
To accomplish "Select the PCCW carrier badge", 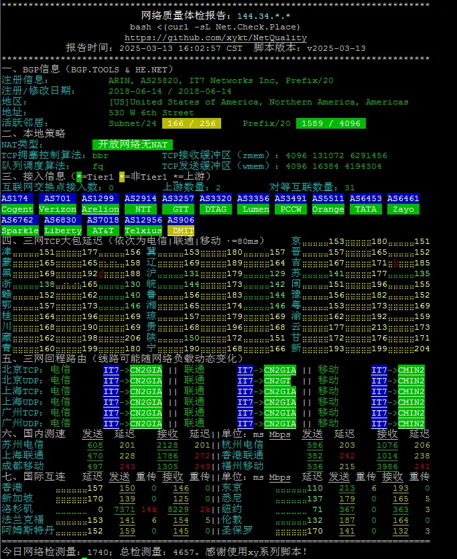I will pyautogui.click(x=291, y=209).
